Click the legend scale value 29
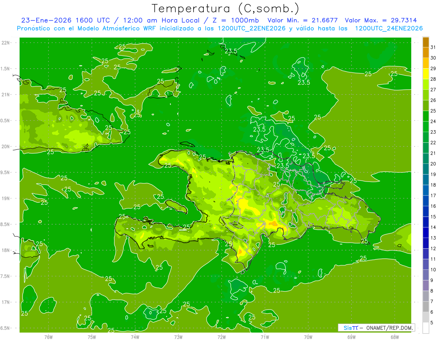 (x=433, y=68)
